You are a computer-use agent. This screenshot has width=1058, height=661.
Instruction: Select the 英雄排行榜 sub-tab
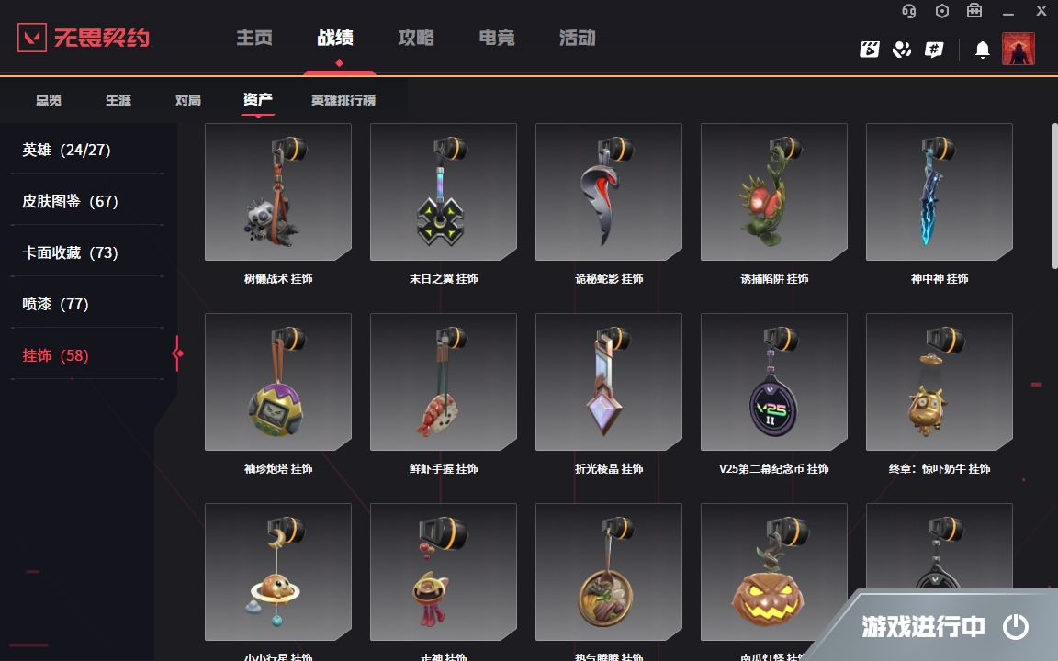click(343, 100)
